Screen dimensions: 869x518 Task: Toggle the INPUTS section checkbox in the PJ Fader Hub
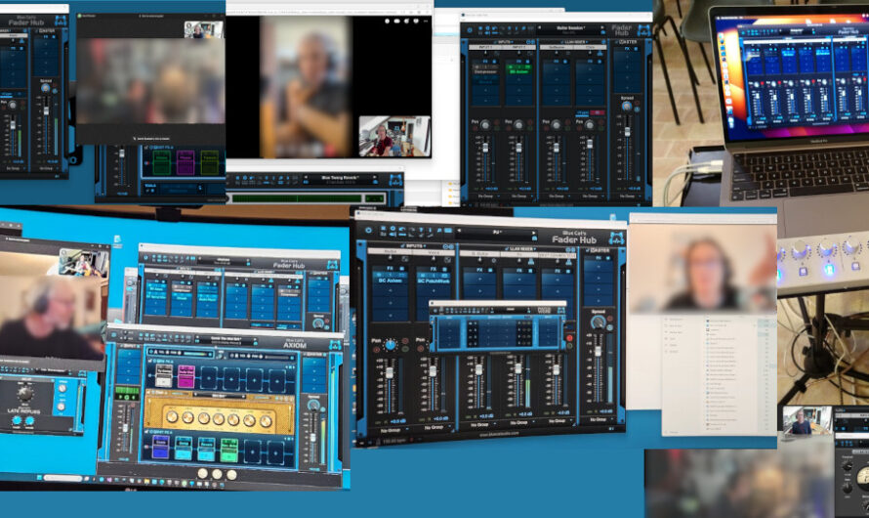(x=403, y=245)
